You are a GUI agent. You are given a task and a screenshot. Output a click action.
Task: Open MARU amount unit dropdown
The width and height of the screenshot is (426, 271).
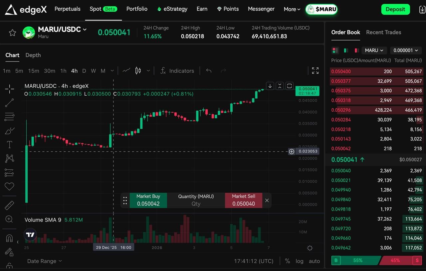coord(374,50)
